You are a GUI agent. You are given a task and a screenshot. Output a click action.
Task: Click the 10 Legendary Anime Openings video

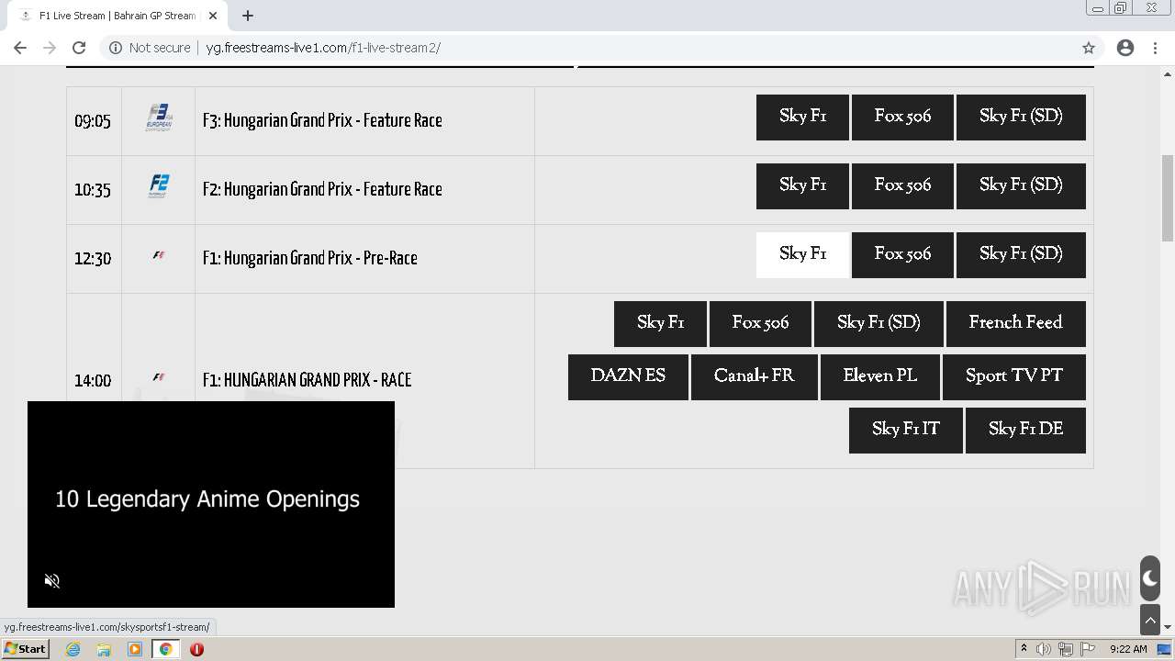(211, 504)
